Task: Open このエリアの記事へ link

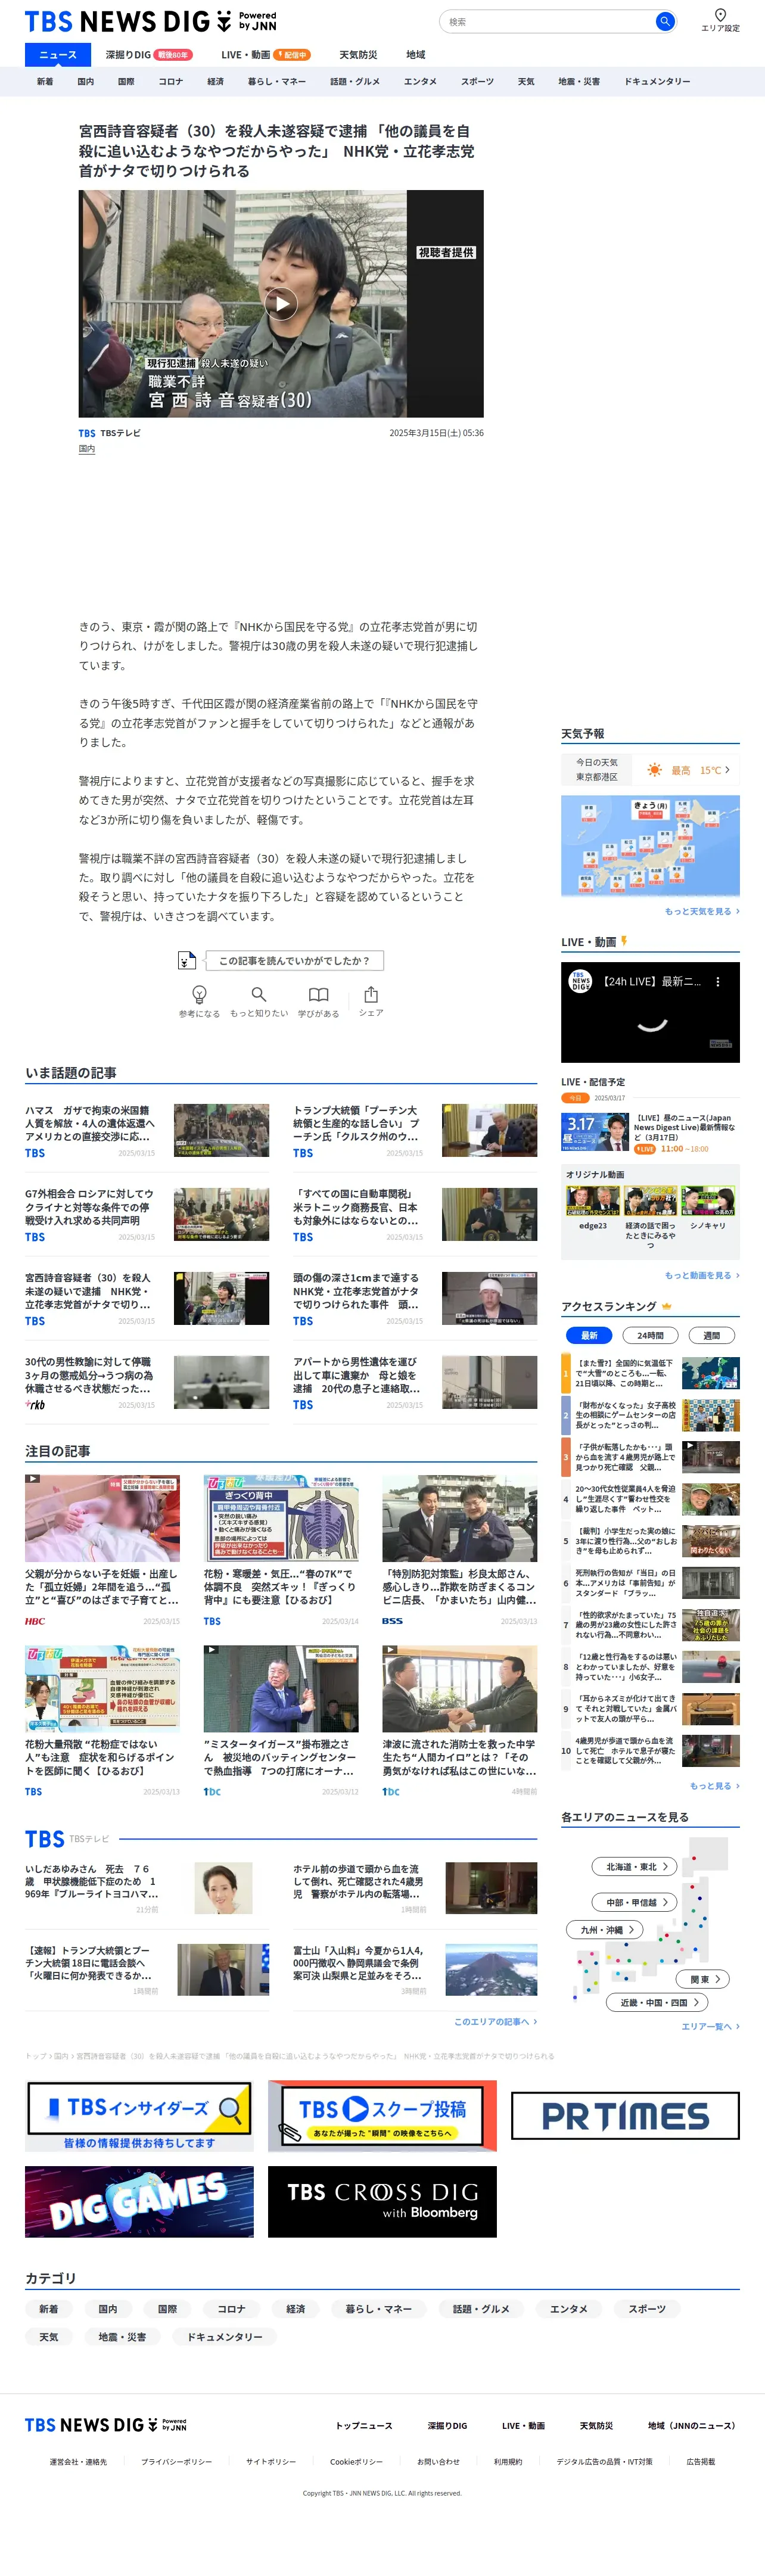Action: click(495, 2021)
